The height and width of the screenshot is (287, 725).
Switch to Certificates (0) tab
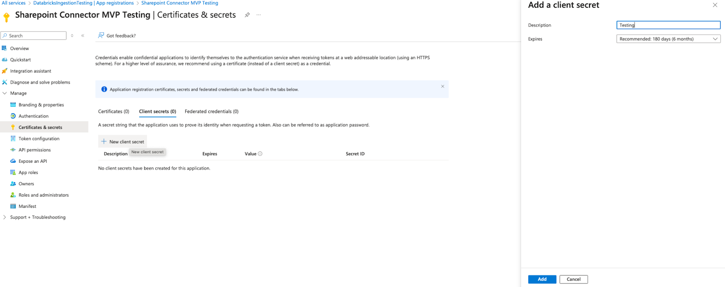click(114, 111)
